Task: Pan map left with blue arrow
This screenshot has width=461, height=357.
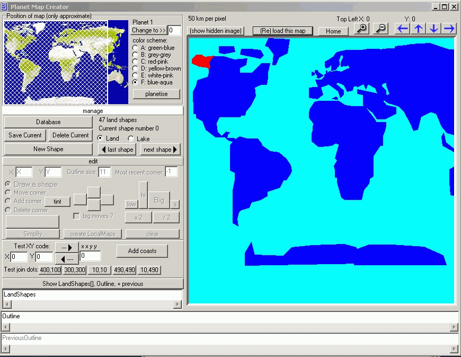Action: tap(403, 29)
